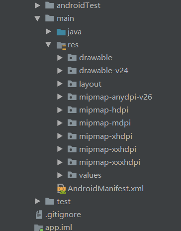Expand the java folder arrow
The width and height of the screenshot is (181, 231).
click(x=48, y=31)
